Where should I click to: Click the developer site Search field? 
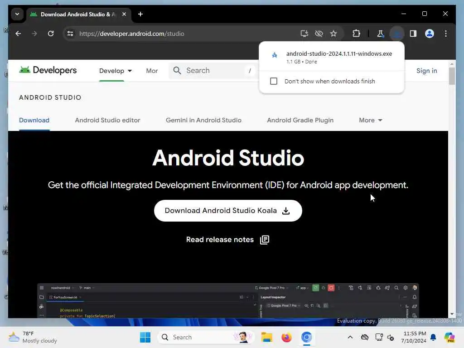(x=213, y=70)
